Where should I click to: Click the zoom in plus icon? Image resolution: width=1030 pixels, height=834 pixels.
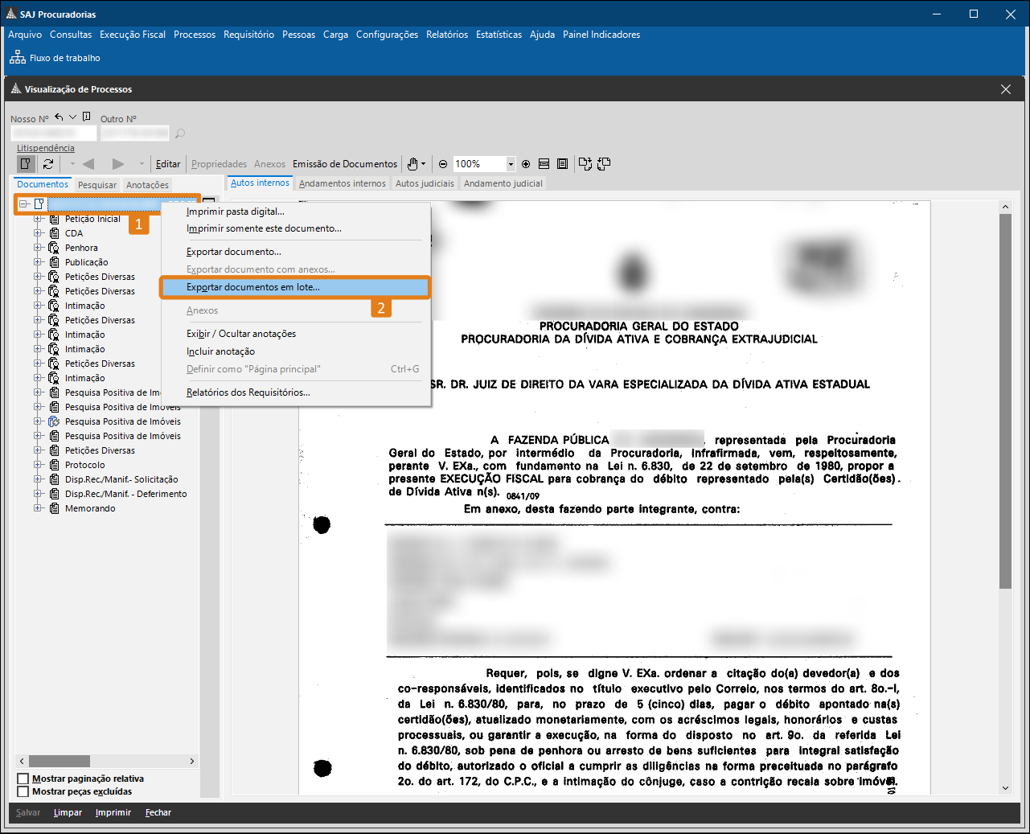526,164
